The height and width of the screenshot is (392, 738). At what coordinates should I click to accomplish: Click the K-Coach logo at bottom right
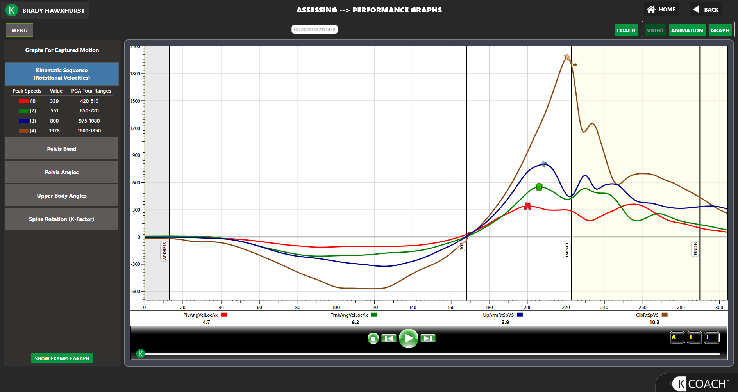coord(700,383)
